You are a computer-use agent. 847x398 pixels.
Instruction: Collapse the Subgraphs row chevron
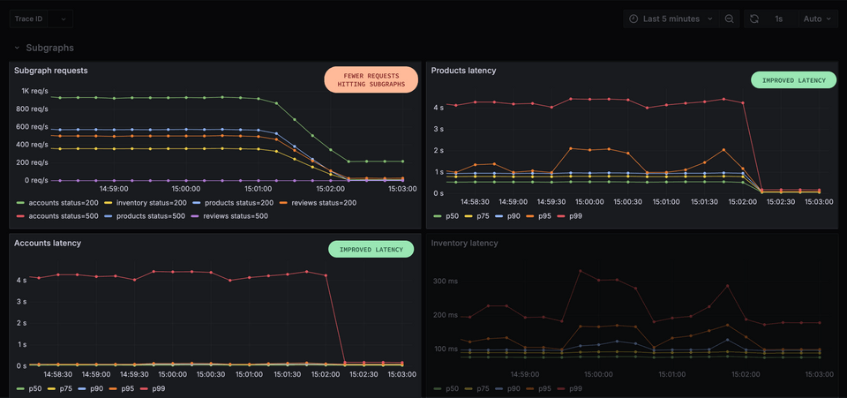(17, 48)
